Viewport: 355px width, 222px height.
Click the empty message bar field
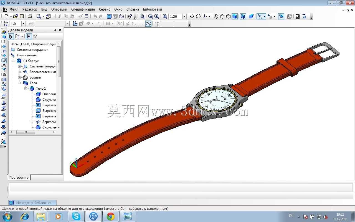coord(181,188)
